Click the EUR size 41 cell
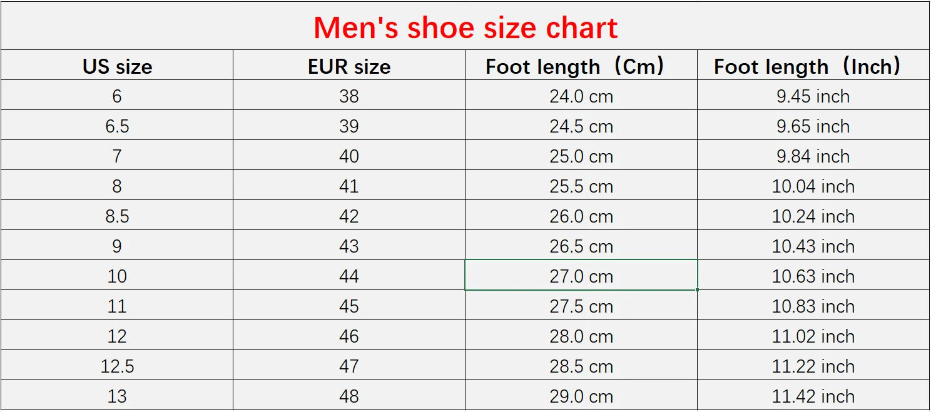The width and height of the screenshot is (931, 412). click(349, 186)
